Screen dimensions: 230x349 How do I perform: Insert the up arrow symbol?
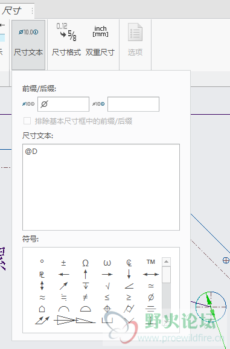click(85, 274)
